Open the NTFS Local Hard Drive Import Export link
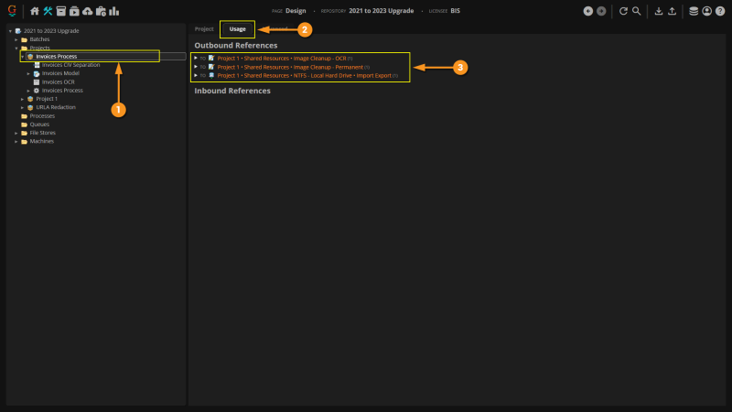Viewport: 732px width, 412px height. pos(305,76)
